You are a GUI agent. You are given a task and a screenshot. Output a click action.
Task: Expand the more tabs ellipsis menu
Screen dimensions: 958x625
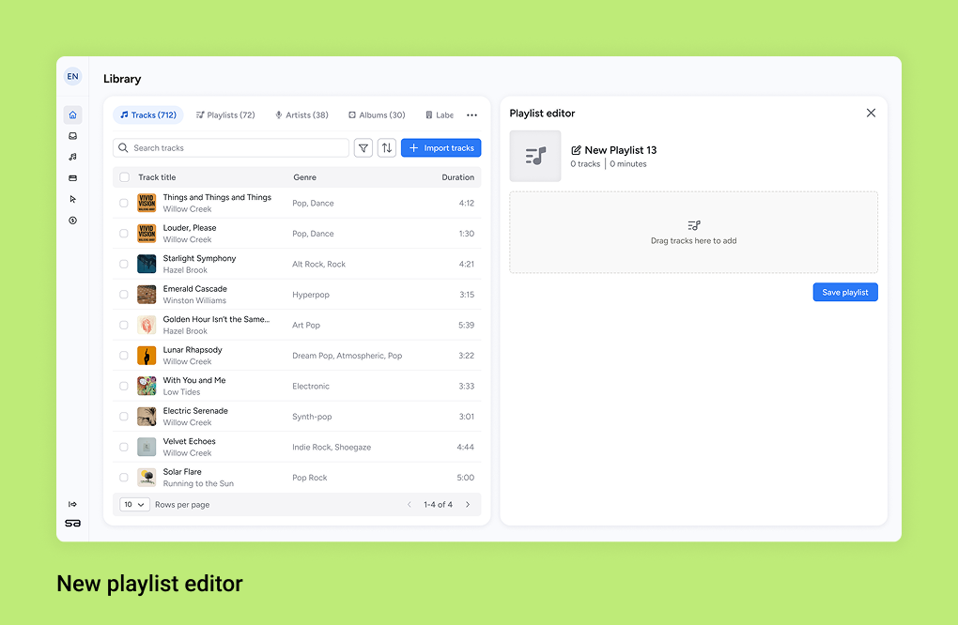[471, 115]
